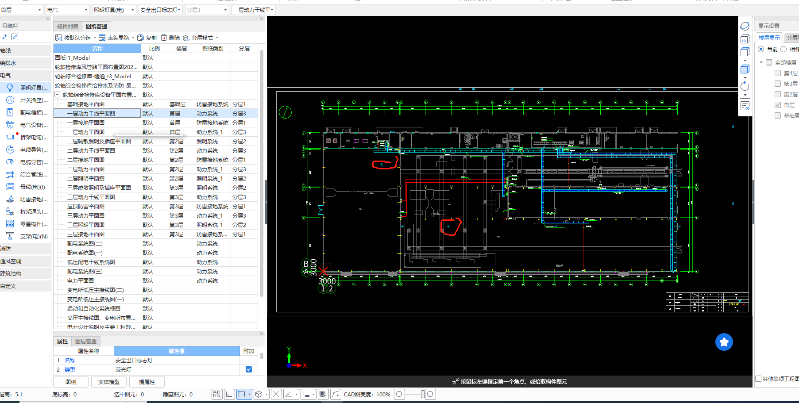Viewport: 799px width, 403px height.
Task: Select the 母线(电) busbar category
Action: point(26,187)
